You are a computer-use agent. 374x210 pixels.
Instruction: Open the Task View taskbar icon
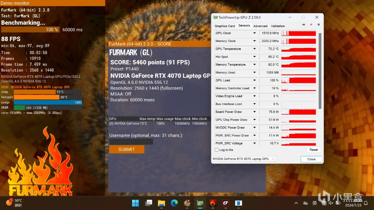(x=148, y=203)
